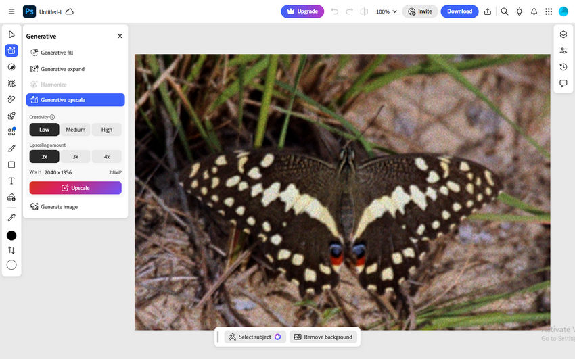Image resolution: width=575 pixels, height=359 pixels.
Task: Click the share/export icon
Action: click(x=487, y=11)
